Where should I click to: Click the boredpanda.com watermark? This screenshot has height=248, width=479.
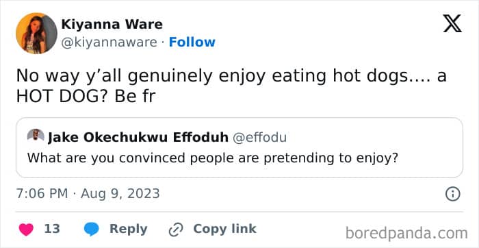tap(406, 234)
